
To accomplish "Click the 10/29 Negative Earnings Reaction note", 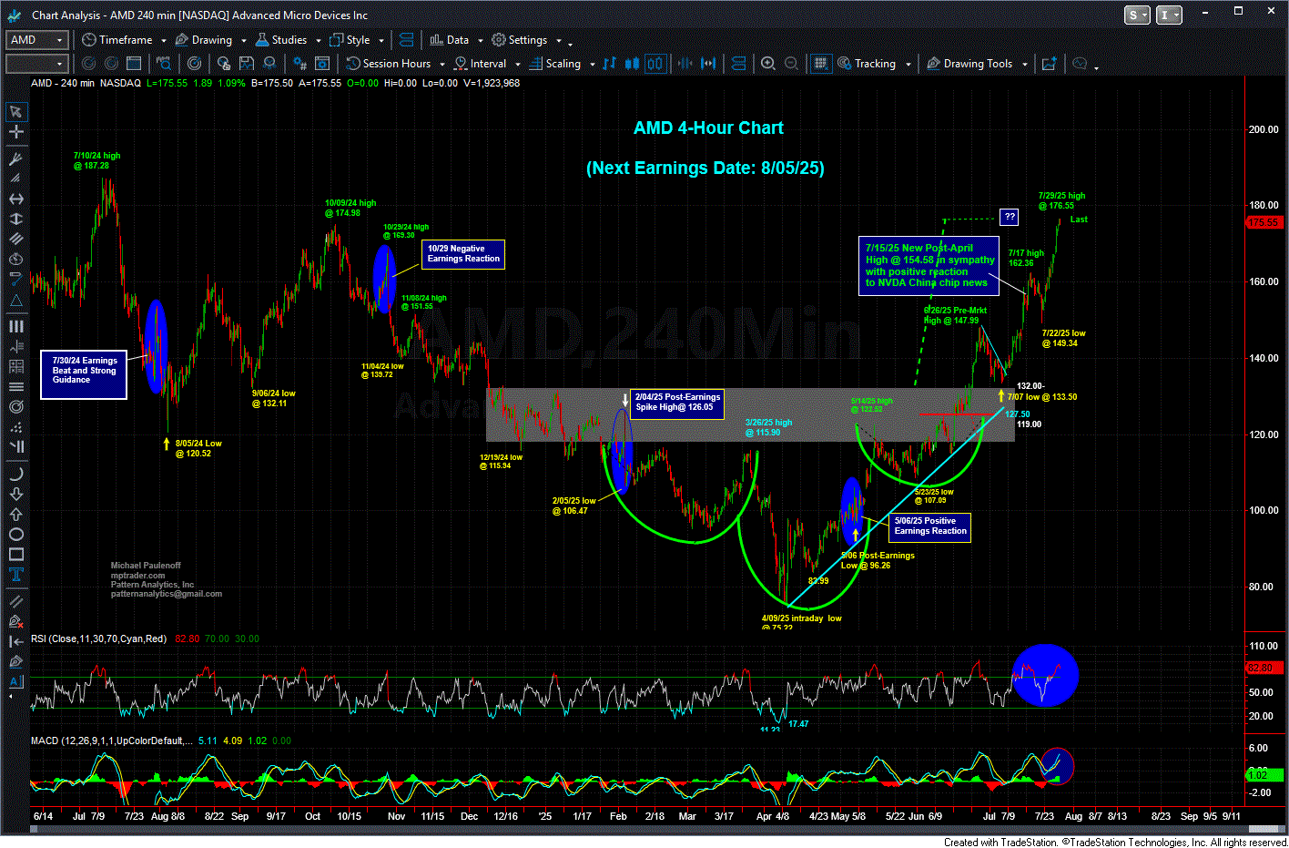I will click(462, 254).
